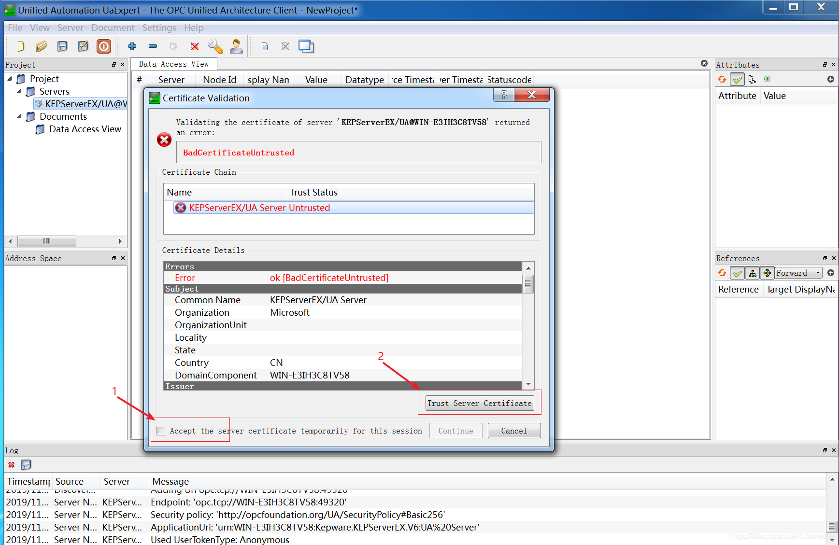Select Data Access View document tree item

[79, 129]
